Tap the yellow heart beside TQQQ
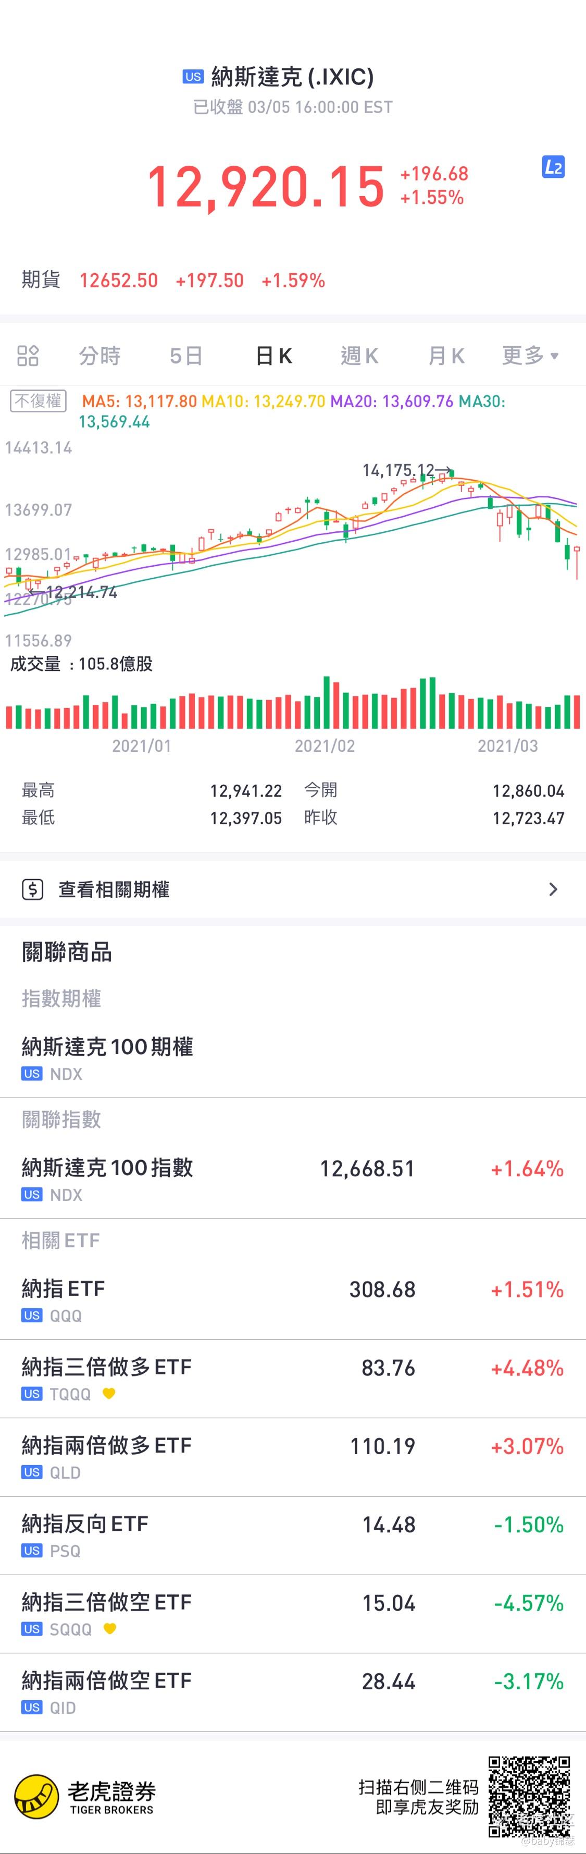Screen dimensions: 586x1854 108,1394
